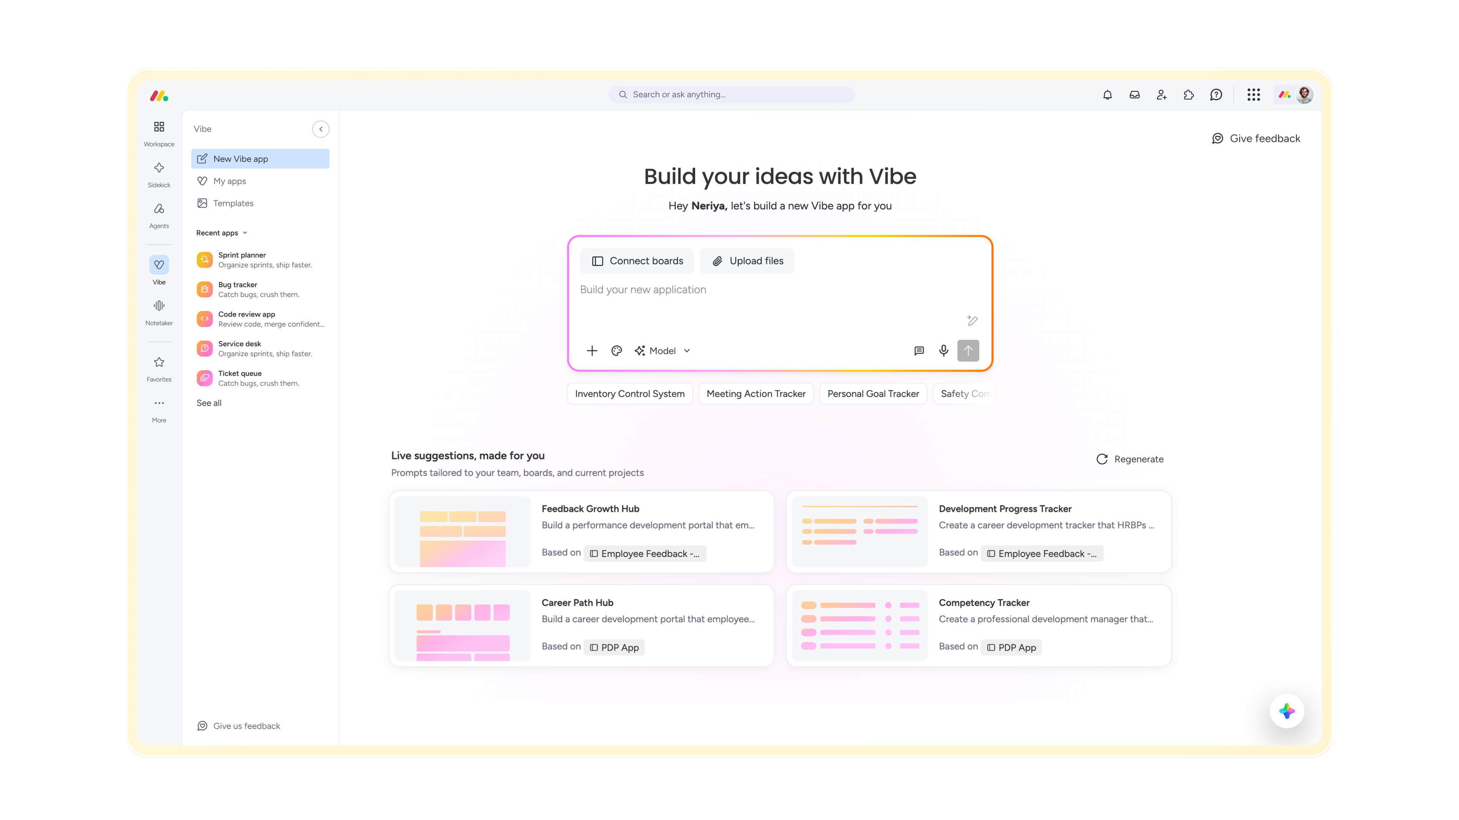Click See all recent apps
Image resolution: width=1459 pixels, height=820 pixels.
209,403
